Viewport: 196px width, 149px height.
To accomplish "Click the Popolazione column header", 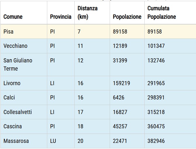I will (127, 17).
